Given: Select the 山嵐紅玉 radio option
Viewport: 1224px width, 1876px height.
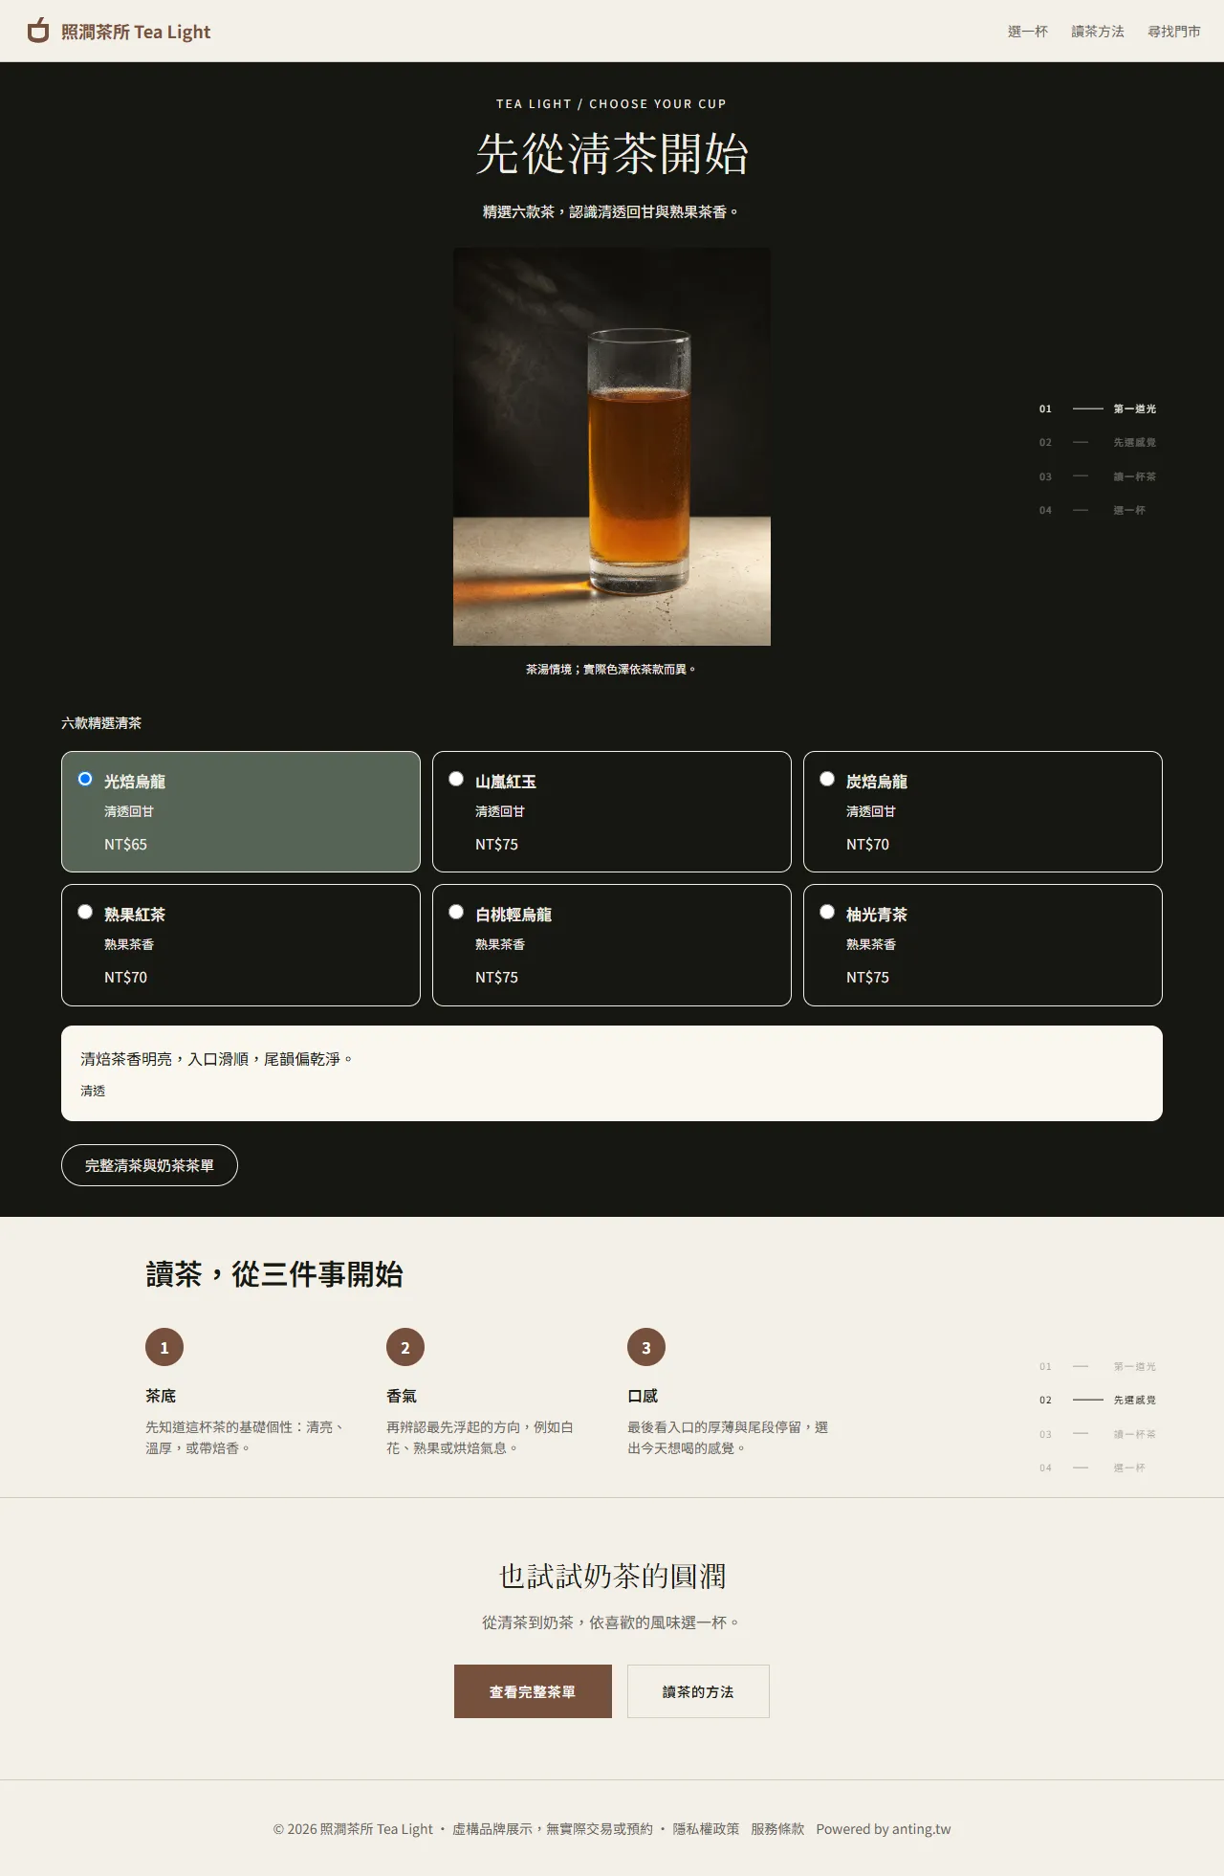Looking at the screenshot, I should 456,779.
